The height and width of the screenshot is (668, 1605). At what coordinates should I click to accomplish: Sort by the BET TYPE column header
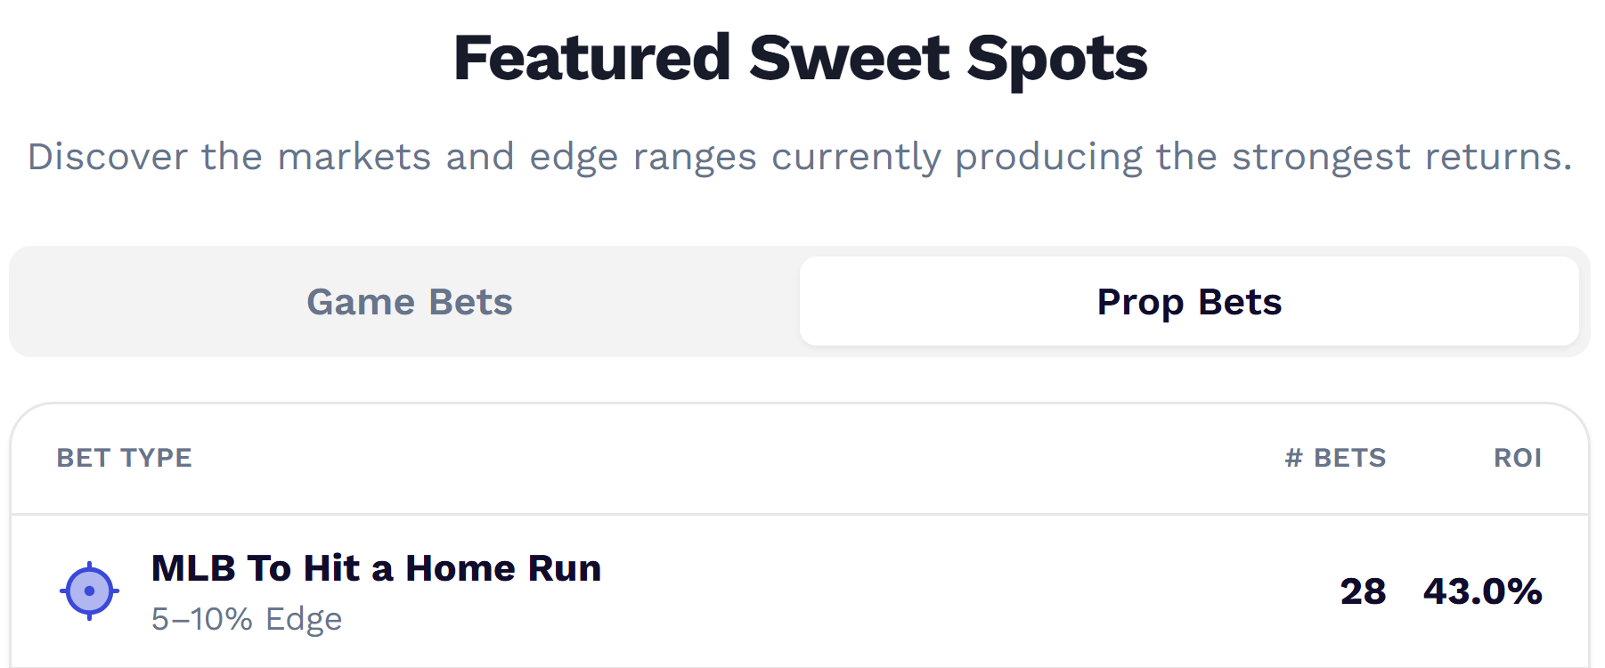(x=124, y=458)
